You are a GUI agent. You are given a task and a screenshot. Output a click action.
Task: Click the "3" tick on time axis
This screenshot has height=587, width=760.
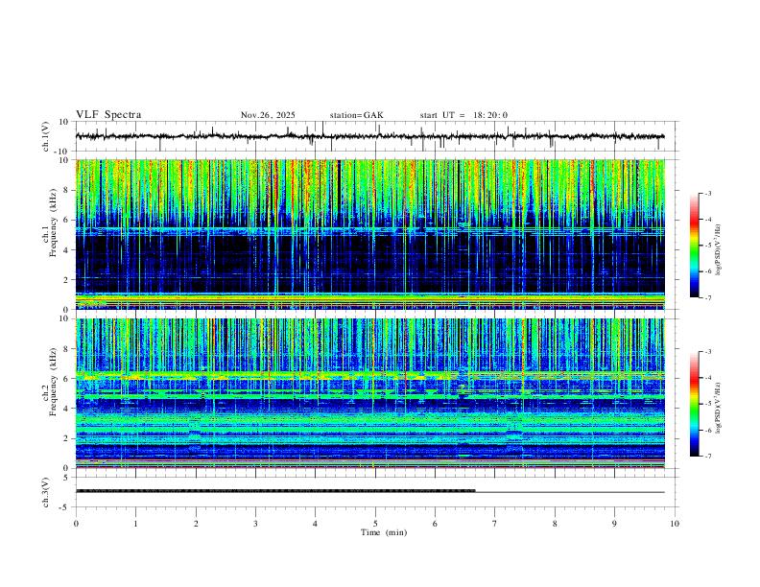[x=255, y=524]
